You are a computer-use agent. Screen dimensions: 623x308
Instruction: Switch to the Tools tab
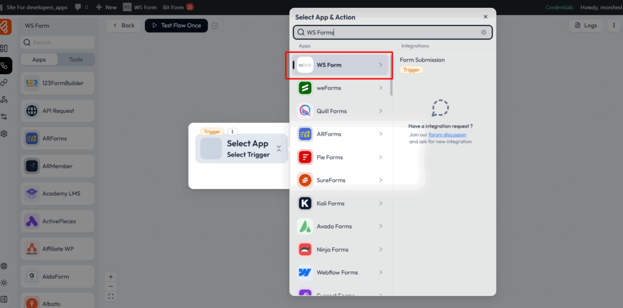(76, 60)
